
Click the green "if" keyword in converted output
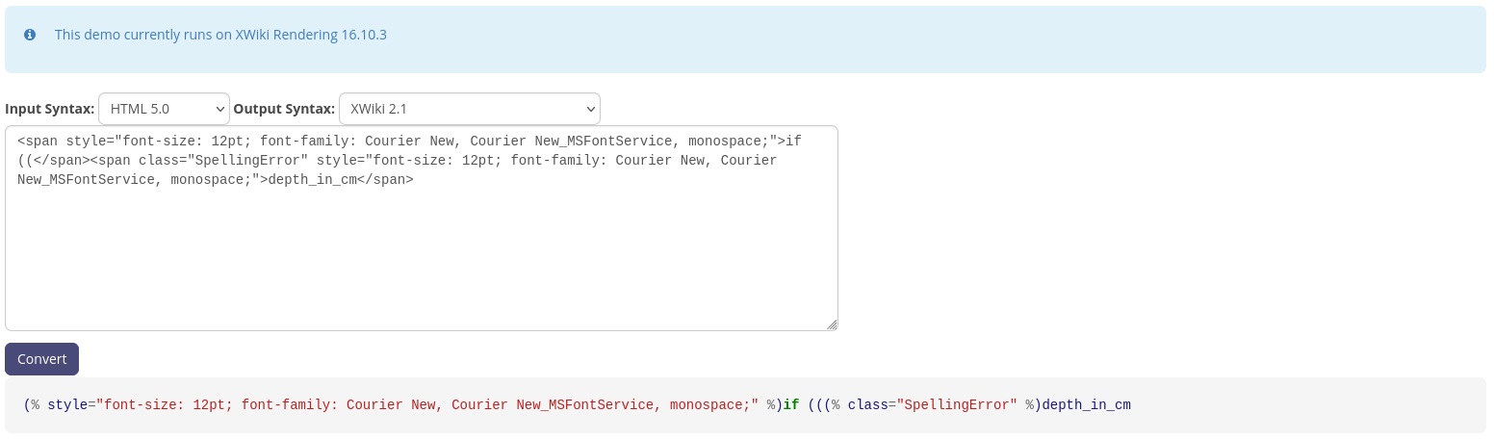tap(791, 405)
